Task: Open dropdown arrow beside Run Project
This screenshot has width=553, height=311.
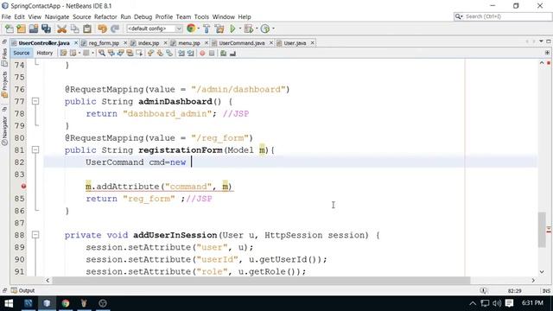Action: click(240, 29)
